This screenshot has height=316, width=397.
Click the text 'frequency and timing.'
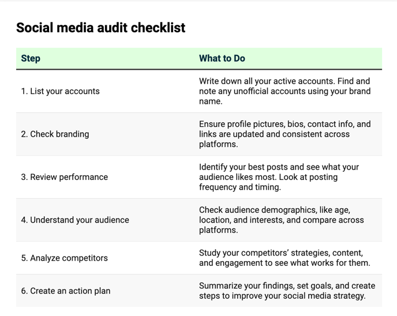240,187
